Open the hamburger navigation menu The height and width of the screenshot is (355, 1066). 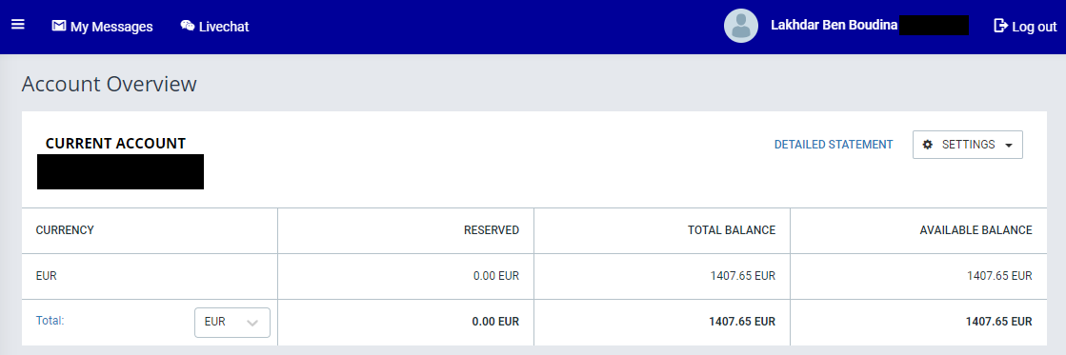coord(18,25)
